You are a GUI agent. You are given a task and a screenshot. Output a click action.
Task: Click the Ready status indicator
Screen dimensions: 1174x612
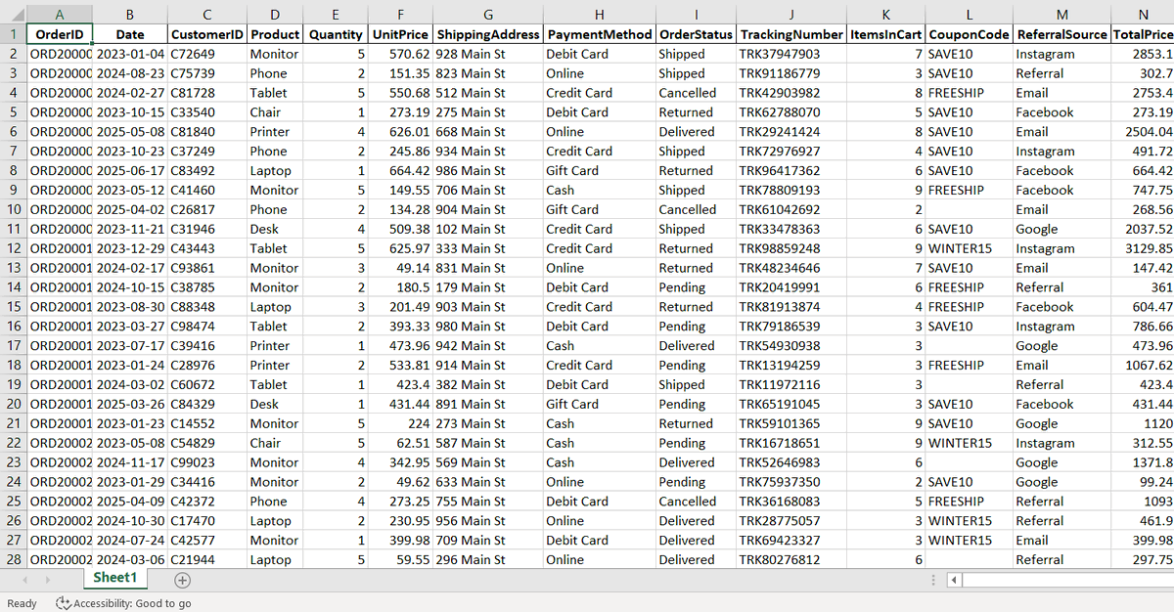(x=22, y=603)
